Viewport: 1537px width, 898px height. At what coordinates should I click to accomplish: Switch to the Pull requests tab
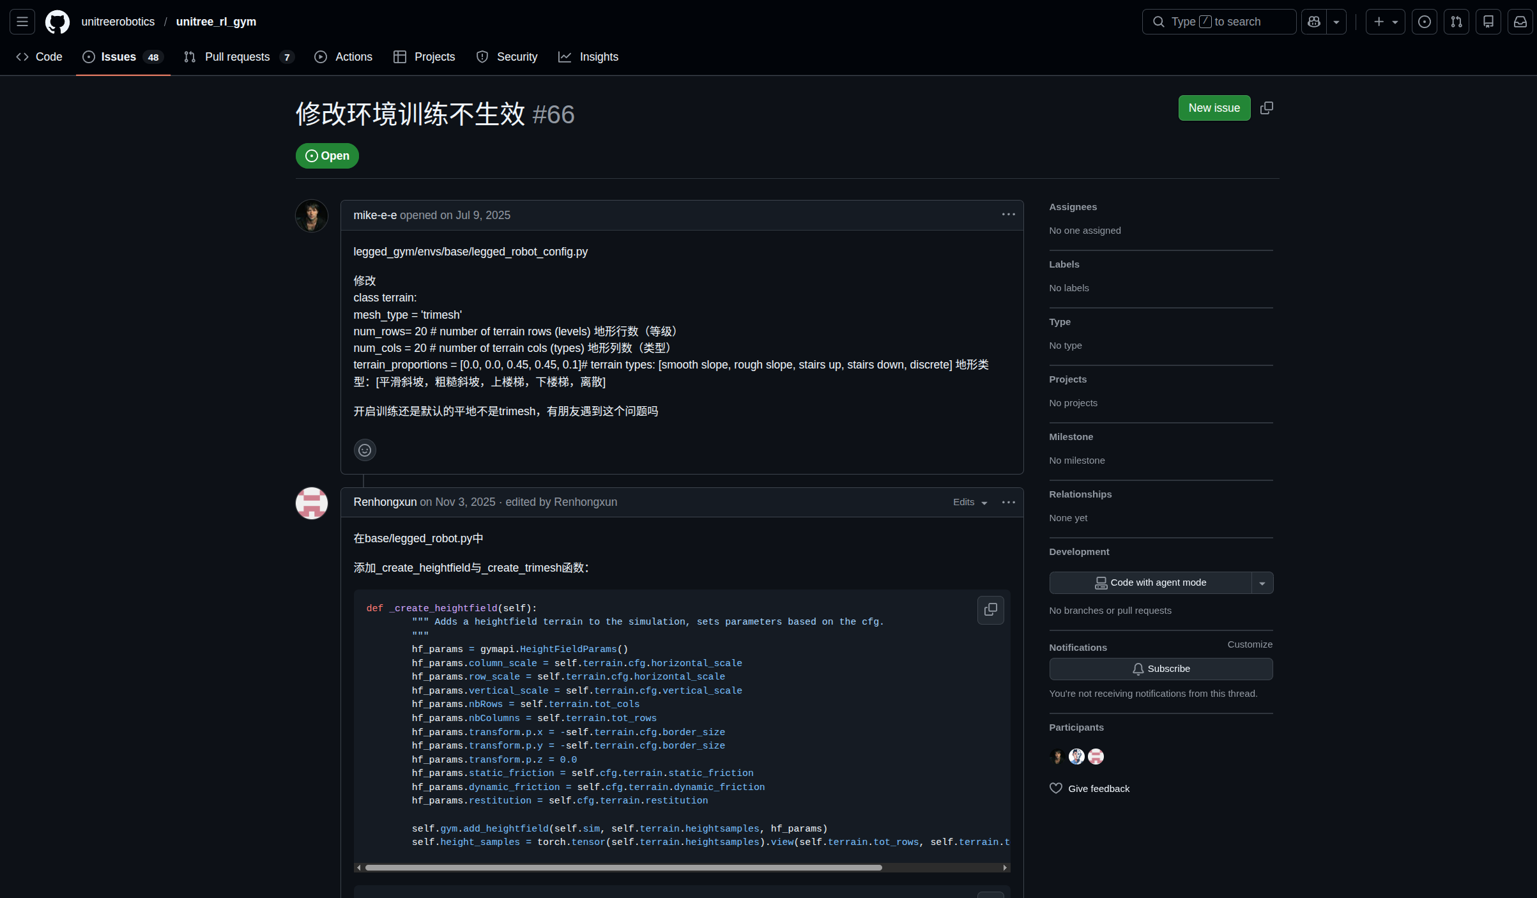pos(238,57)
